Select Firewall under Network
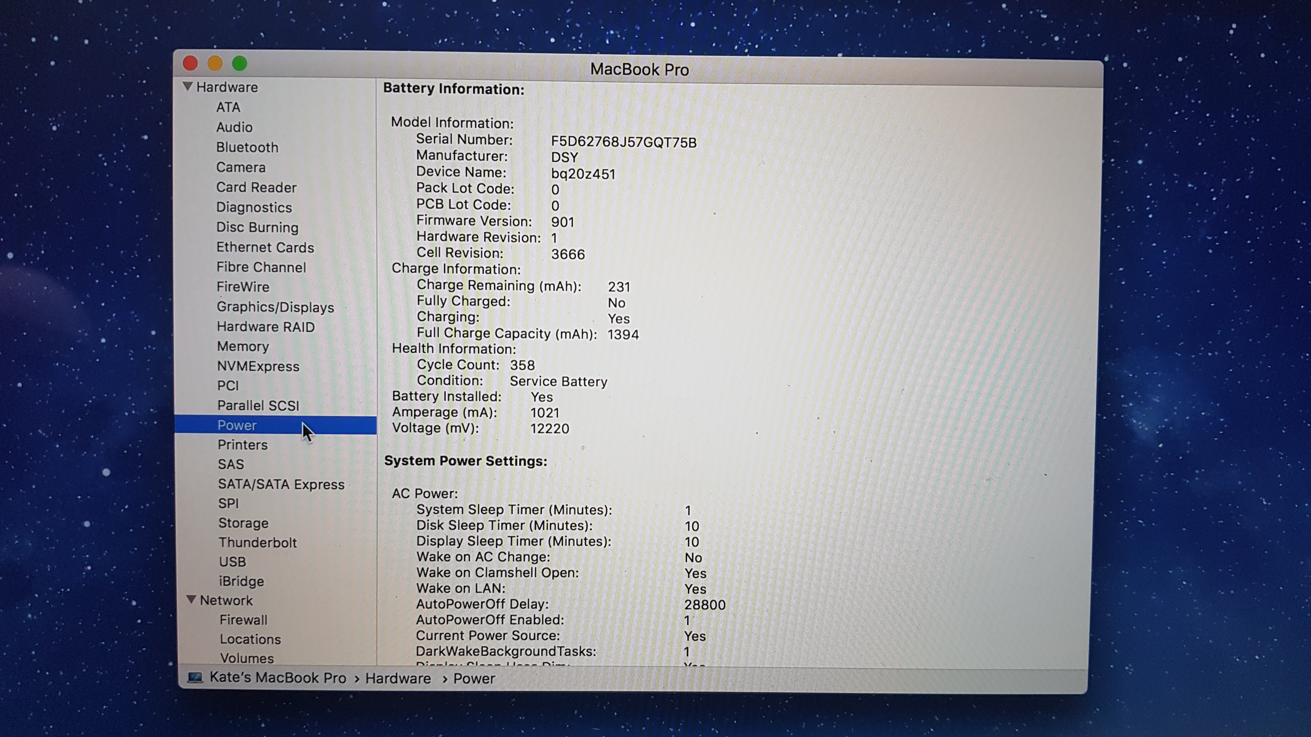 click(243, 619)
